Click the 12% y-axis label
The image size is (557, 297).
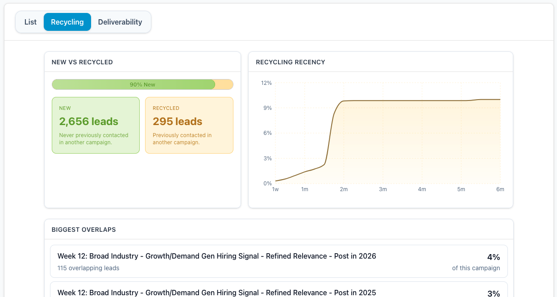[266, 83]
